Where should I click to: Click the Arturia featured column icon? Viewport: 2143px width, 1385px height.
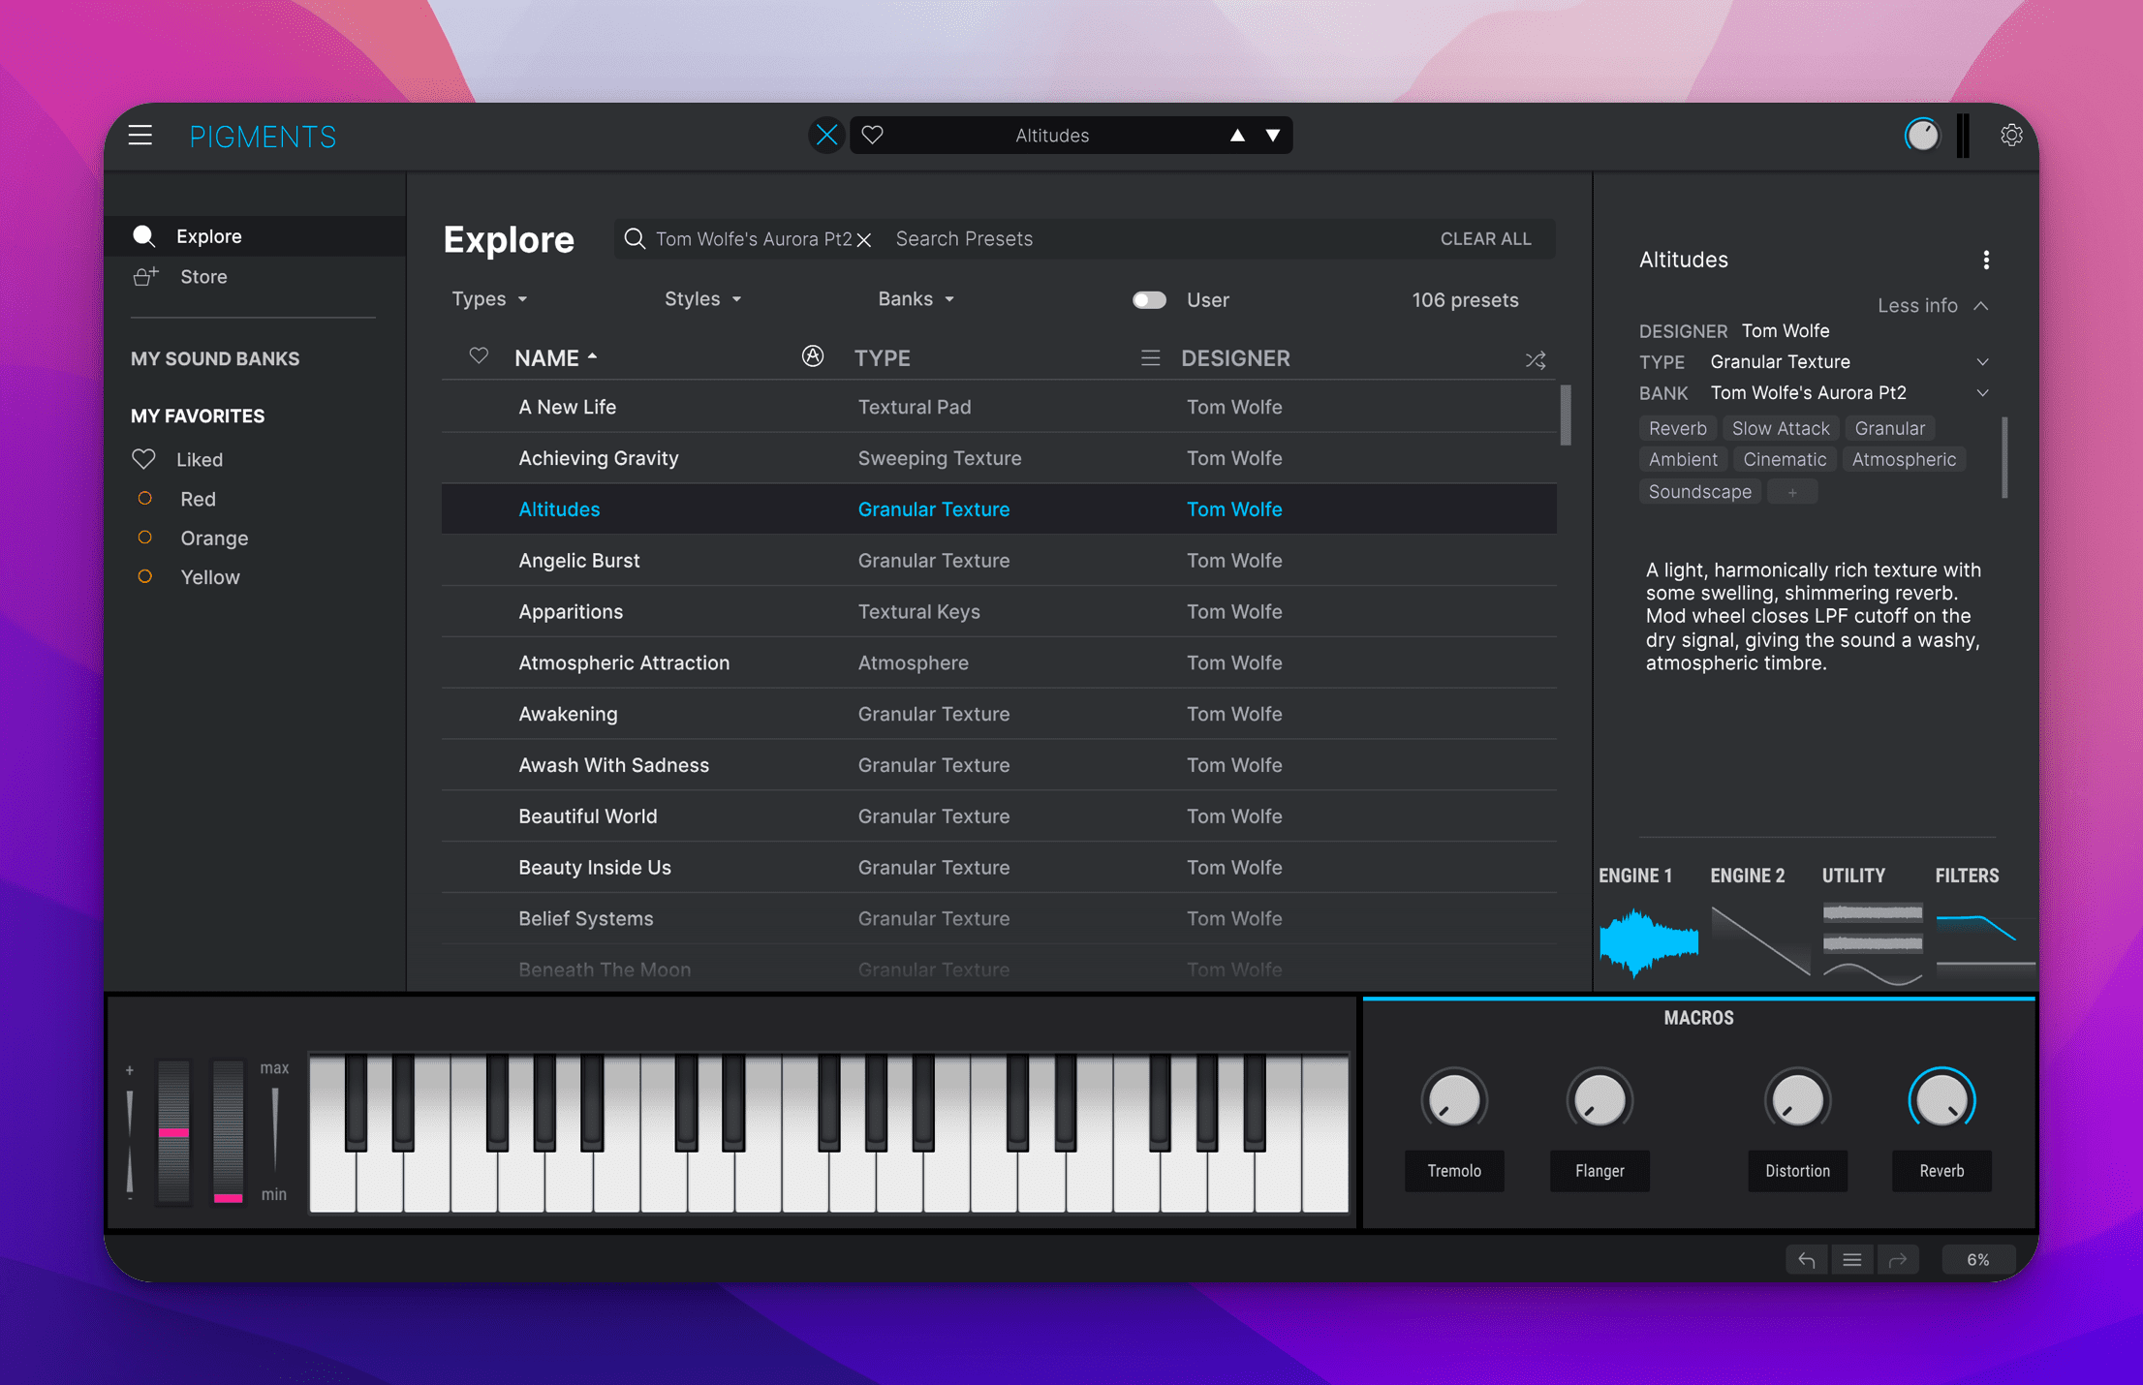[x=813, y=356]
